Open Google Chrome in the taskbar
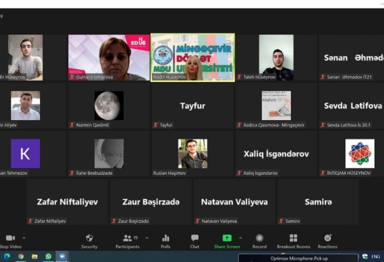384x262 pixels. coord(21,256)
